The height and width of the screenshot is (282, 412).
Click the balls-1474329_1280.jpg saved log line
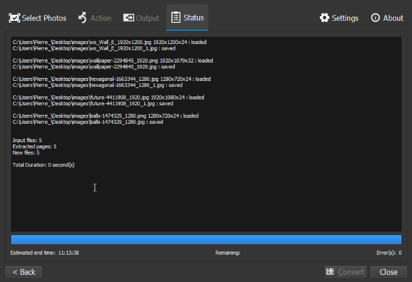click(88, 122)
